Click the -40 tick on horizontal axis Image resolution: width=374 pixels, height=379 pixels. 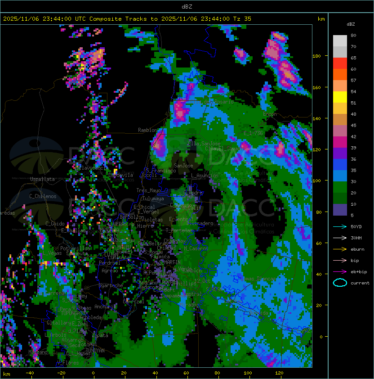coord(30,373)
